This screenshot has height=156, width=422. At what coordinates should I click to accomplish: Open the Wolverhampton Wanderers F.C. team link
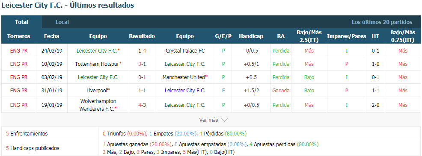(x=98, y=105)
